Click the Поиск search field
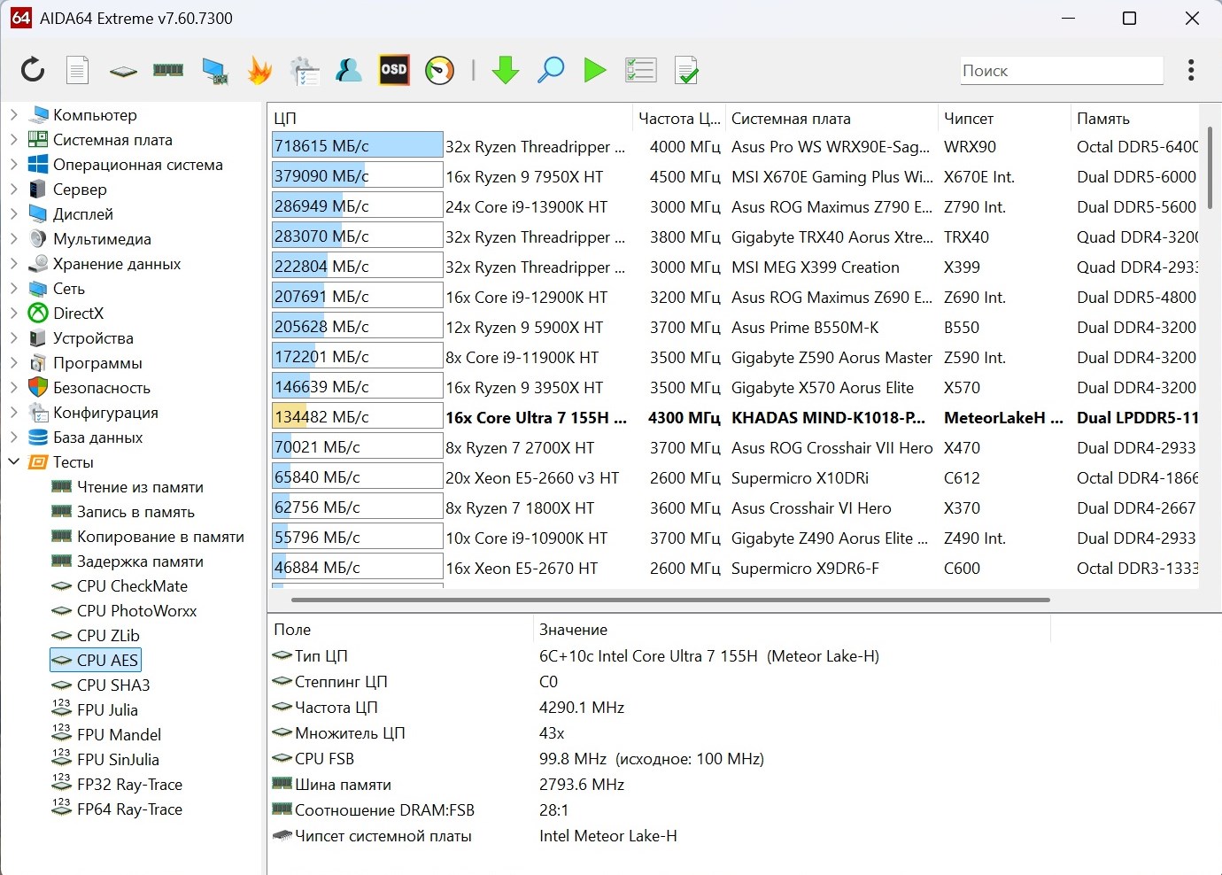Image resolution: width=1222 pixels, height=875 pixels. coord(1061,71)
